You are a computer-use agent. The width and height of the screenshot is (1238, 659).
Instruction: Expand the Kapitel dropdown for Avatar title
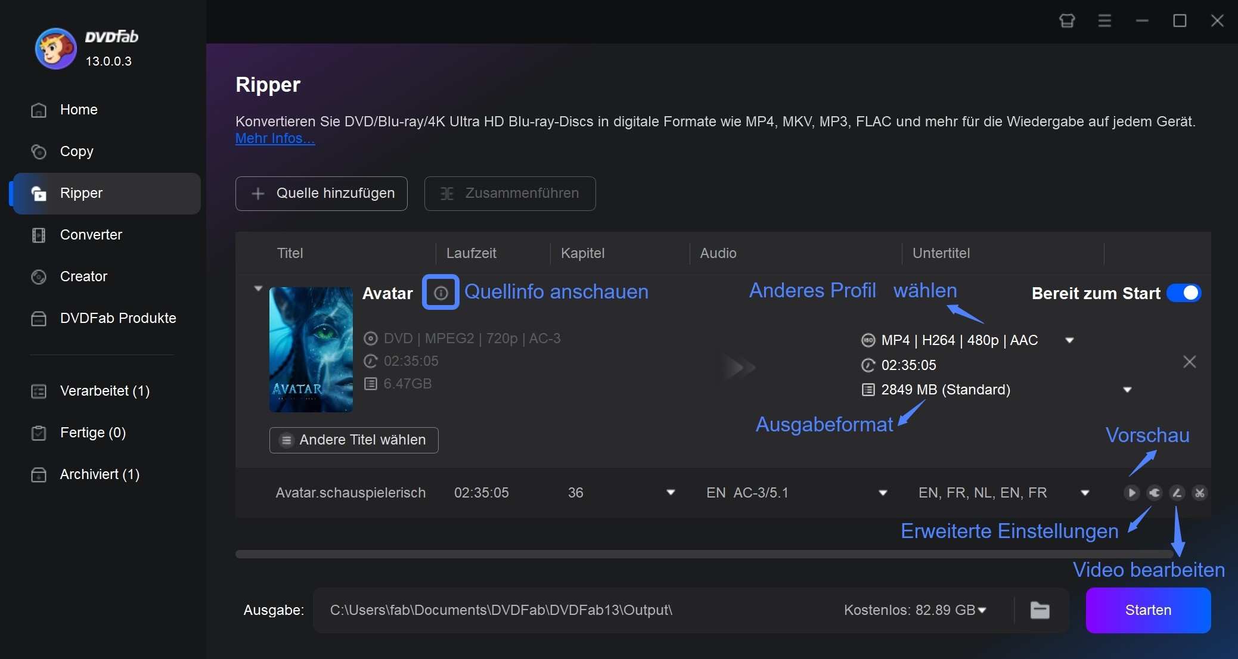point(670,492)
